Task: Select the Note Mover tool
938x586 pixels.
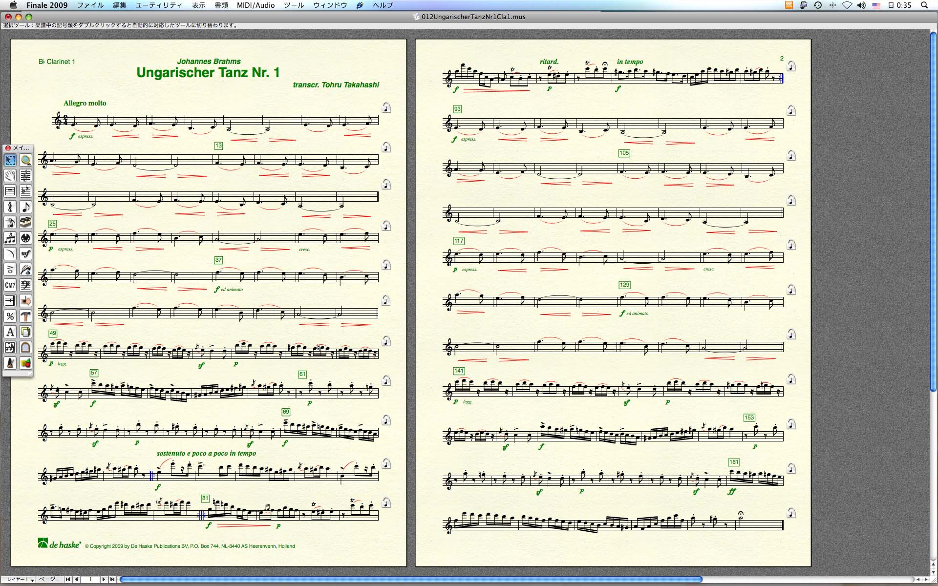Action: [26, 301]
